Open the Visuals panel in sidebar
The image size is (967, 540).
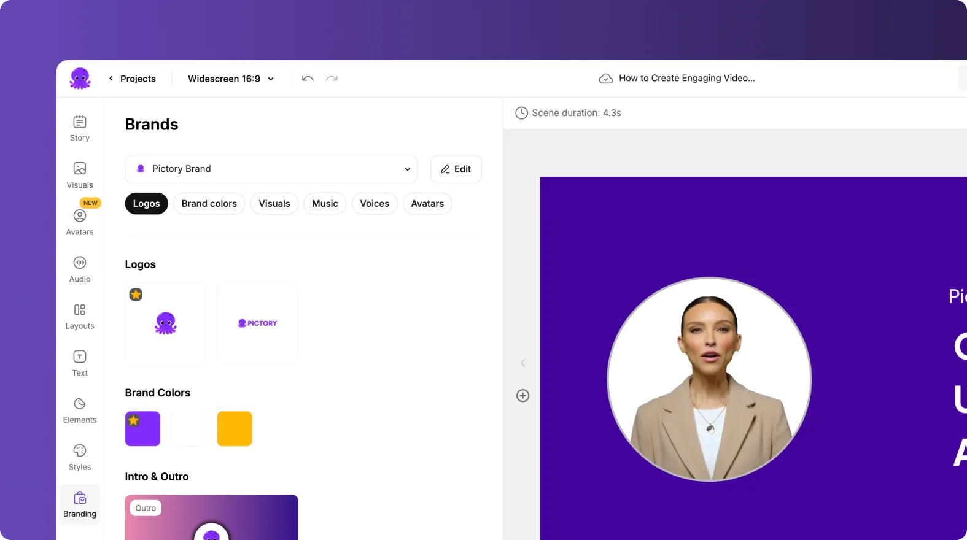point(80,175)
